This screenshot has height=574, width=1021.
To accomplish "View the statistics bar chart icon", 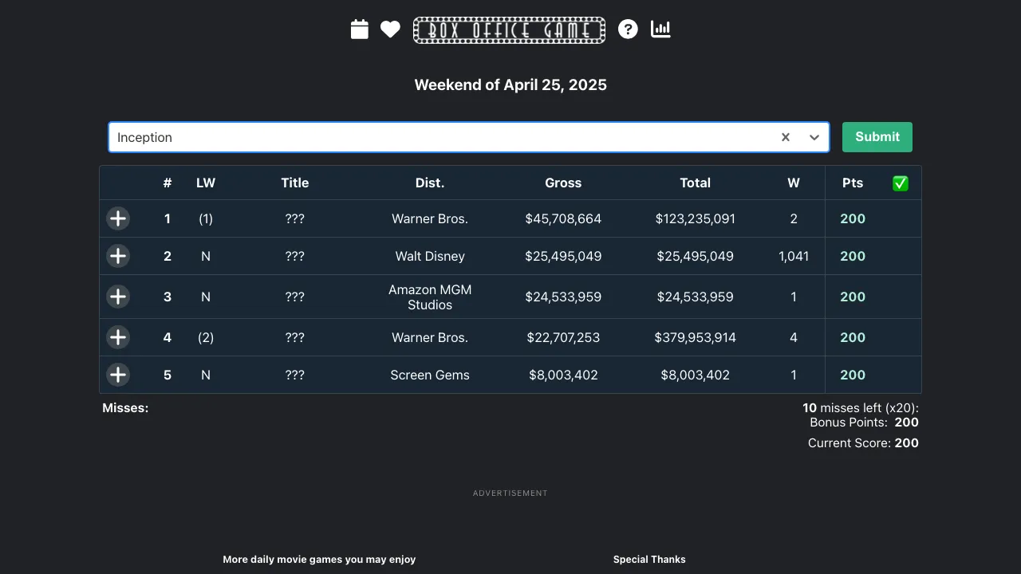I will 660,29.
